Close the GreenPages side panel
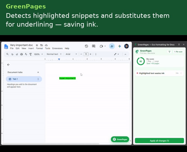Viewport: 187px width, 152px height. click(184, 44)
